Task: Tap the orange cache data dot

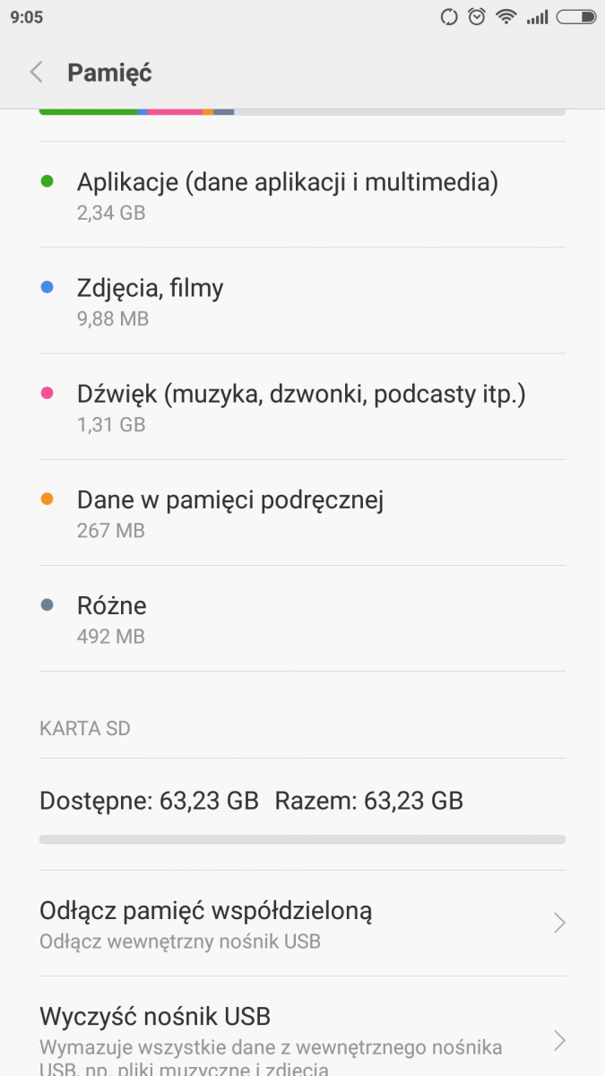Action: pos(48,499)
